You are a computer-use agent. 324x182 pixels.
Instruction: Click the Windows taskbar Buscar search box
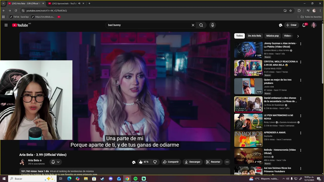[x=32, y=179]
